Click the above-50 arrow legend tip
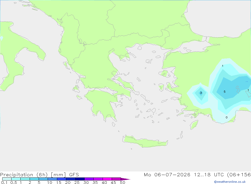251x184 pixels. click(x=125, y=179)
